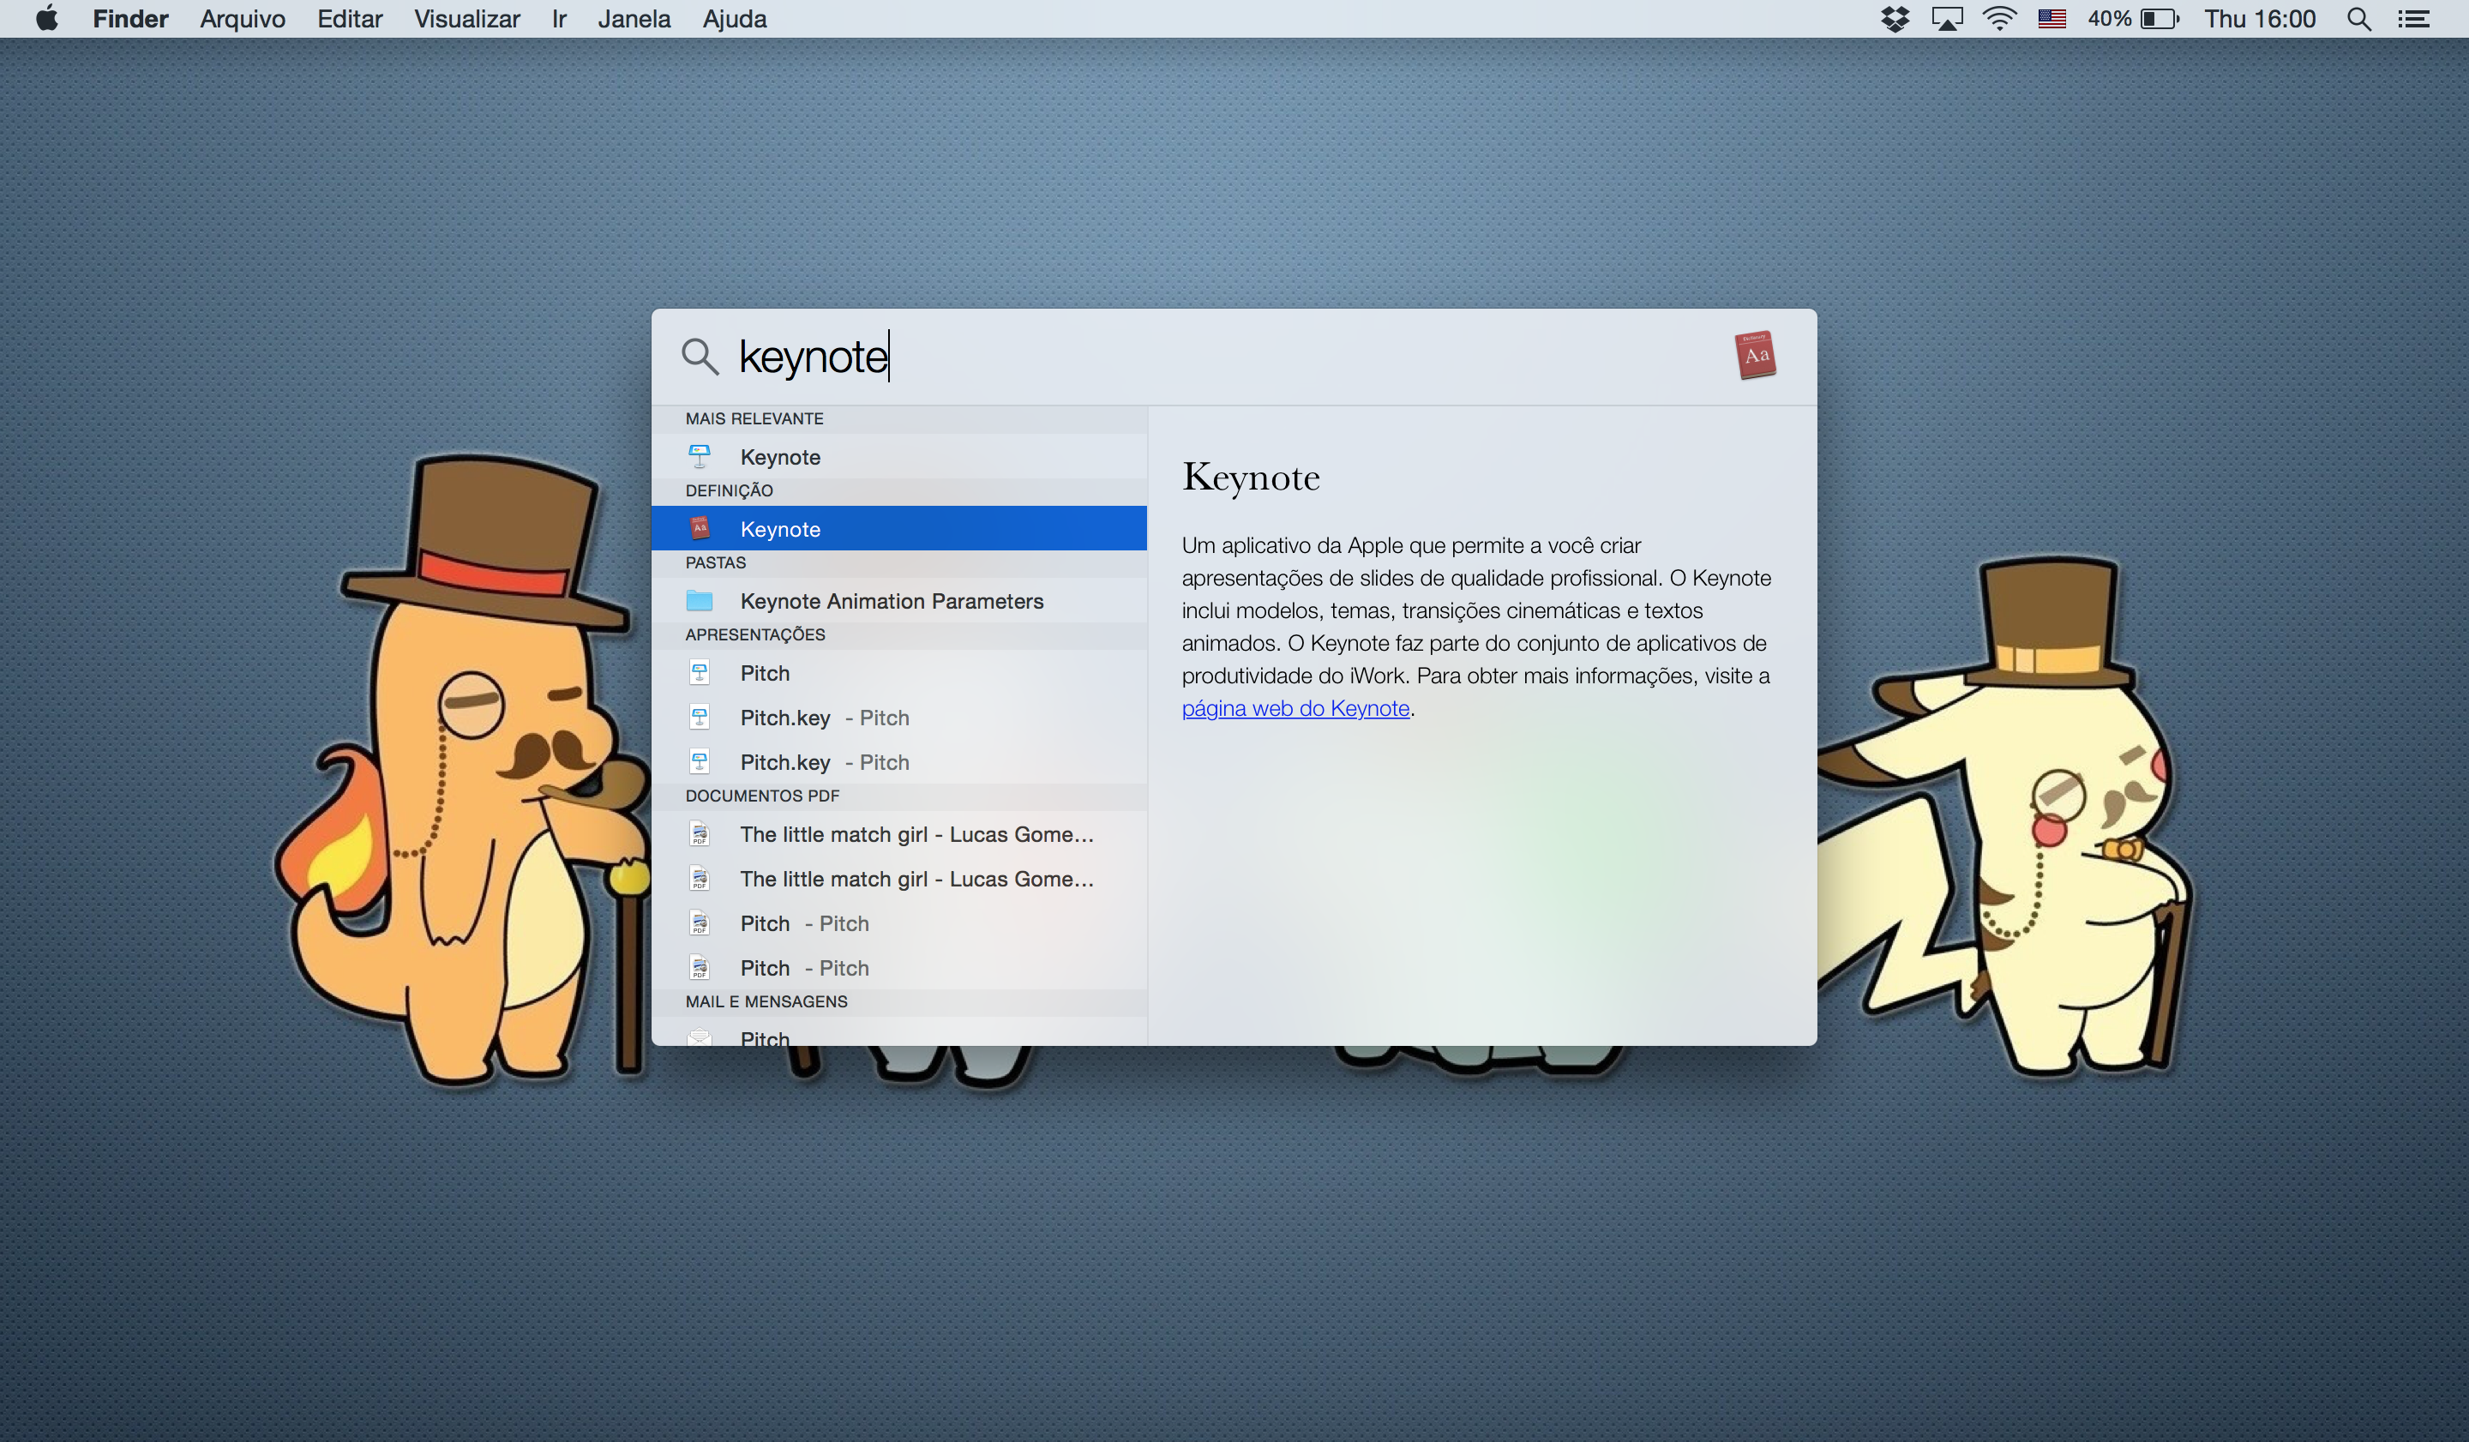This screenshot has width=2469, height=1442.
Task: Select the second Pitch.key result
Action: (x=898, y=762)
